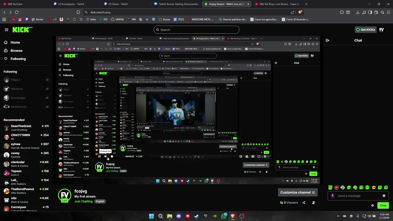Open recommended channel TheBurntPeanut

tap(26, 191)
